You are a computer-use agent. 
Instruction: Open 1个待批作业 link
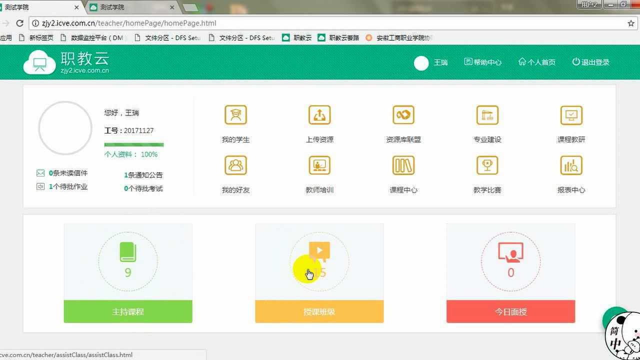[68, 186]
